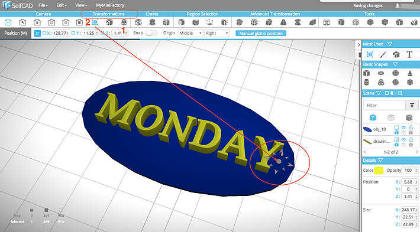Open the Taper tool cone icon
Image resolution: width=420 pixels, height=232 pixels.
tap(283, 22)
